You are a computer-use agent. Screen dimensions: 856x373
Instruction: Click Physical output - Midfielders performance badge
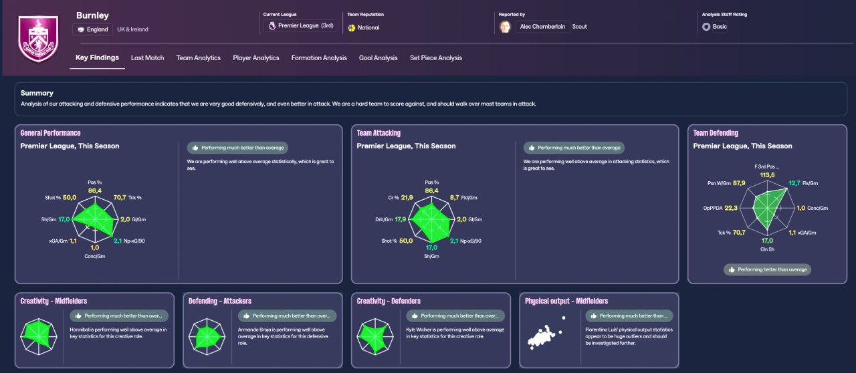(x=629, y=316)
